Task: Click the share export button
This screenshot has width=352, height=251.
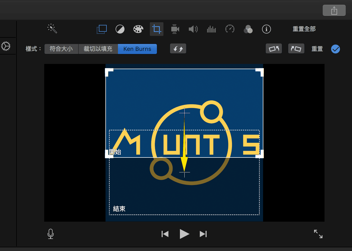Action: coord(334,10)
